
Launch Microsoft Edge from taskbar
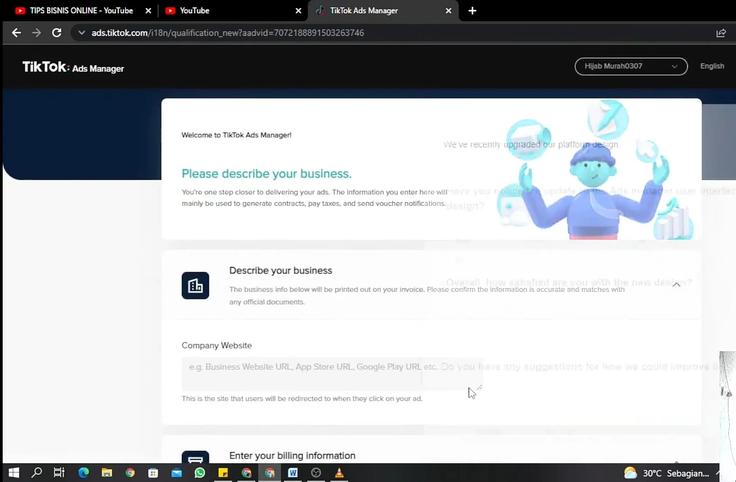point(84,473)
